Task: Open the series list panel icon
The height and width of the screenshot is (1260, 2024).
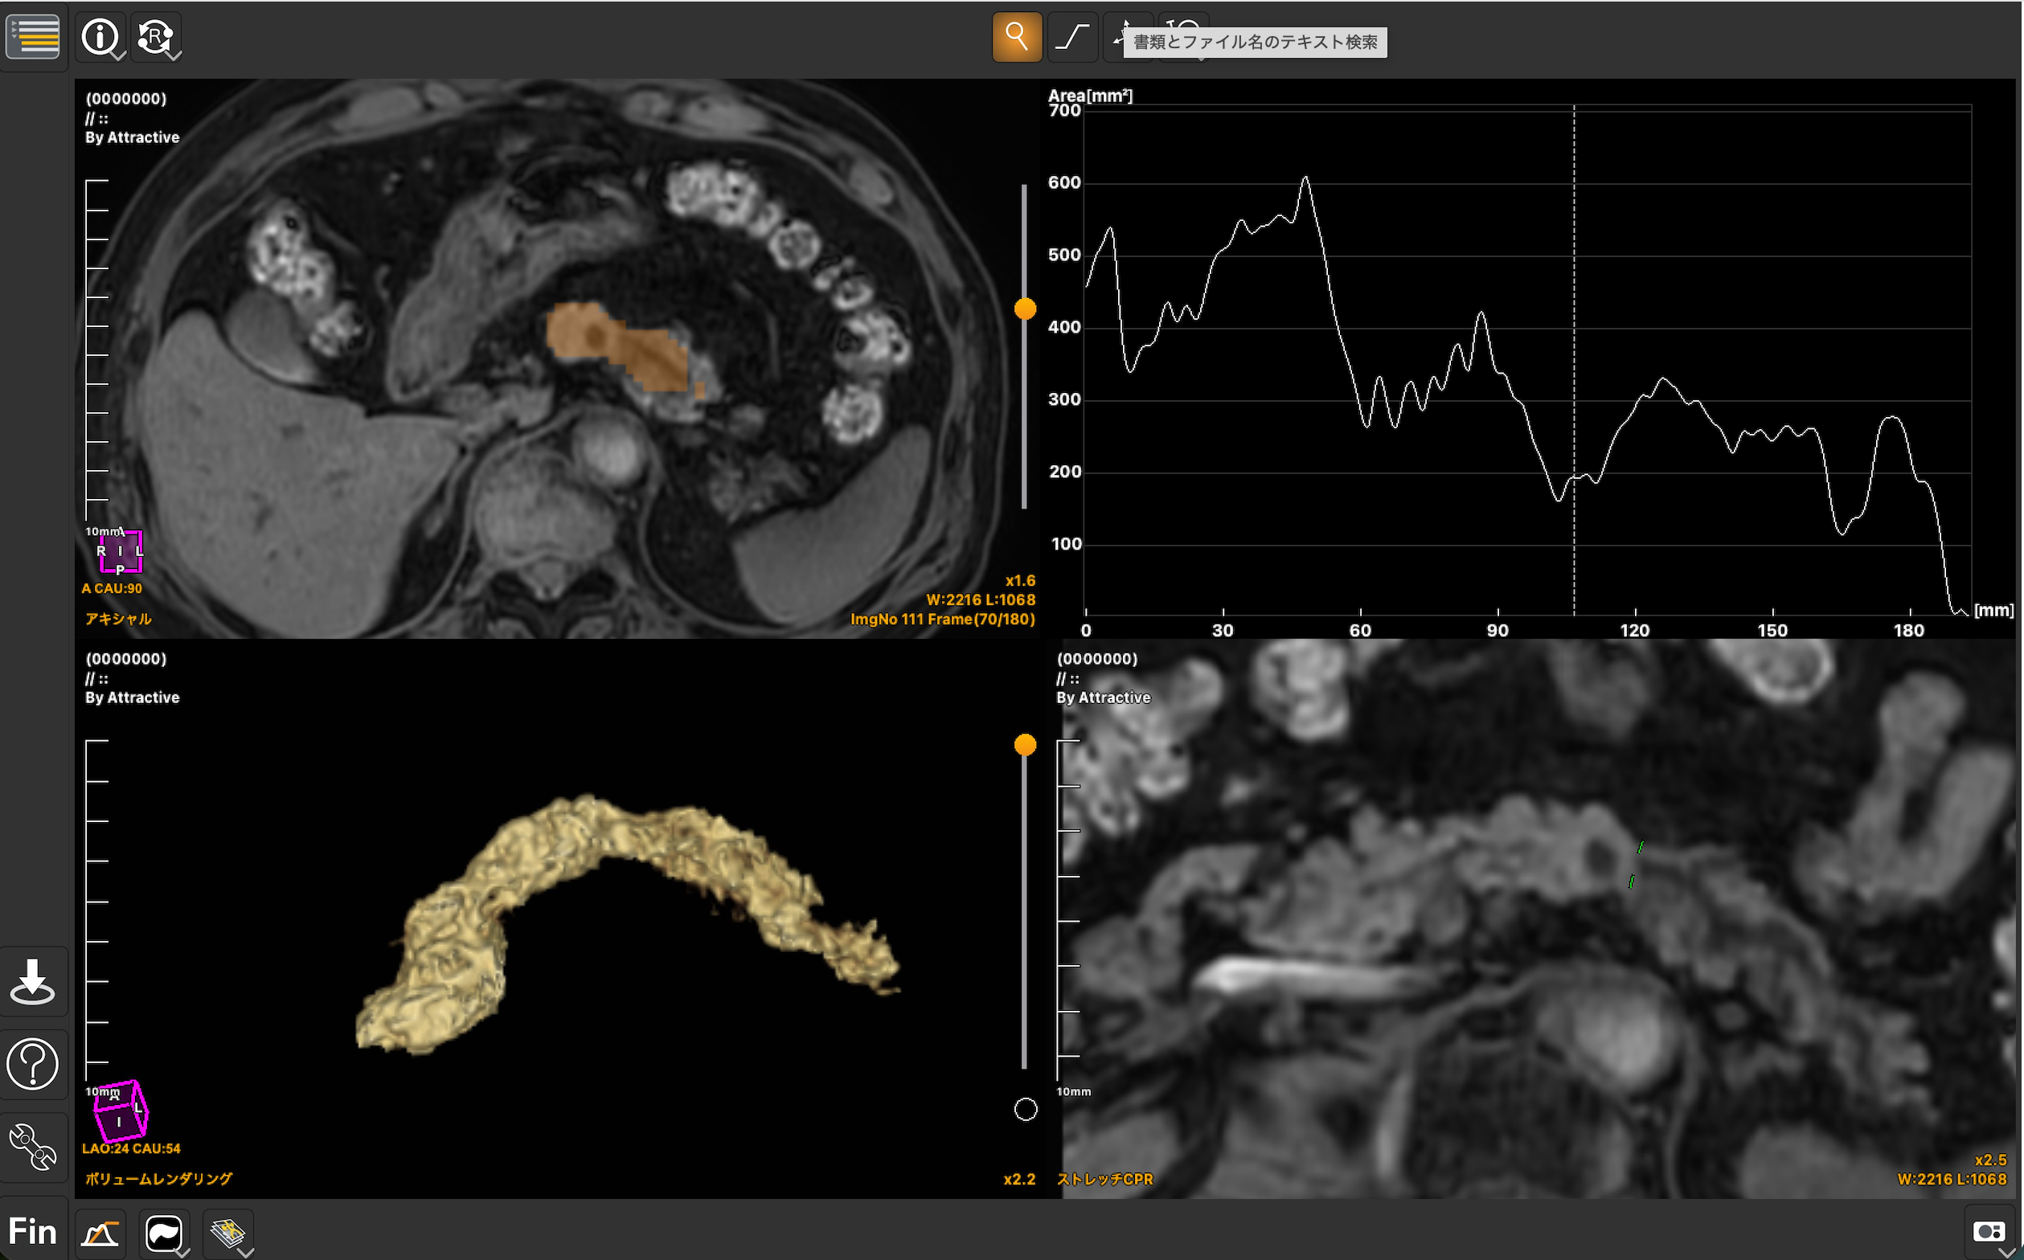Action: coord(33,36)
